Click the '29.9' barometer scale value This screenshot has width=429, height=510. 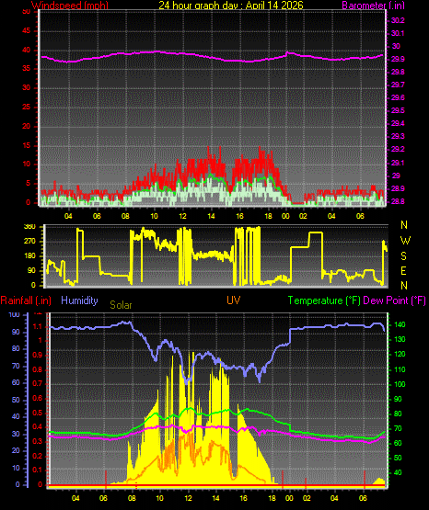coord(398,59)
